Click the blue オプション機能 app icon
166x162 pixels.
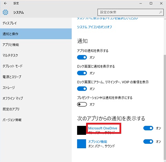(82, 144)
